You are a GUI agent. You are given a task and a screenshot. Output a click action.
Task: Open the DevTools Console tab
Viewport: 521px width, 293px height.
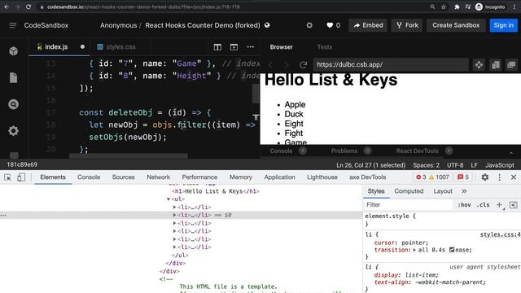coord(89,177)
